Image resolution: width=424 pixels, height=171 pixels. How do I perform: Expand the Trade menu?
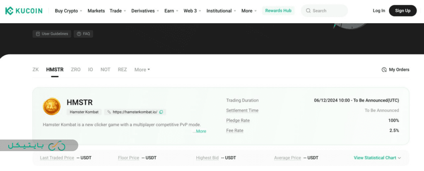click(x=118, y=11)
